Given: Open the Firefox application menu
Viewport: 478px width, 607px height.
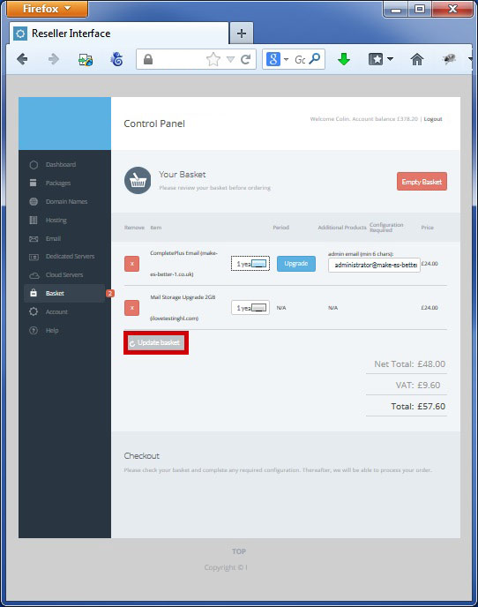Looking at the screenshot, I should click(47, 9).
